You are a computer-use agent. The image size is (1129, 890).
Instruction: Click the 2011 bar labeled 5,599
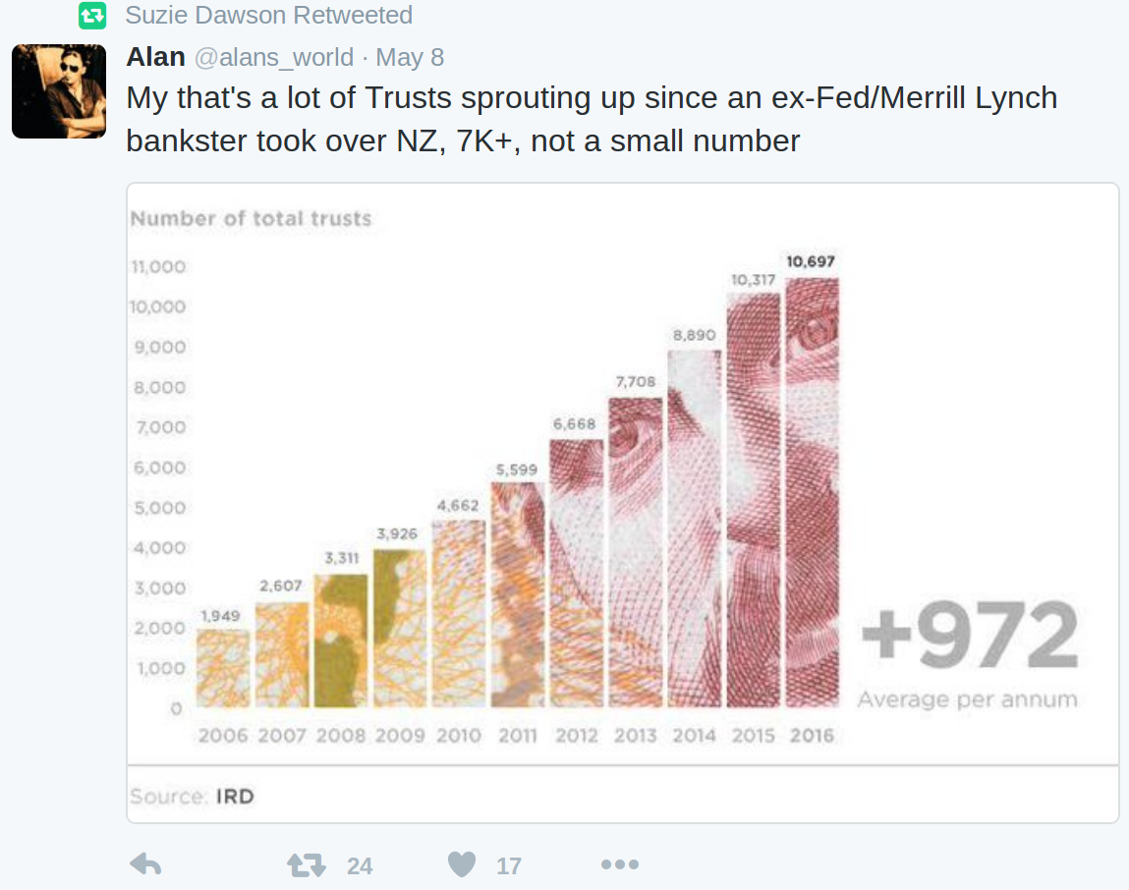(518, 594)
